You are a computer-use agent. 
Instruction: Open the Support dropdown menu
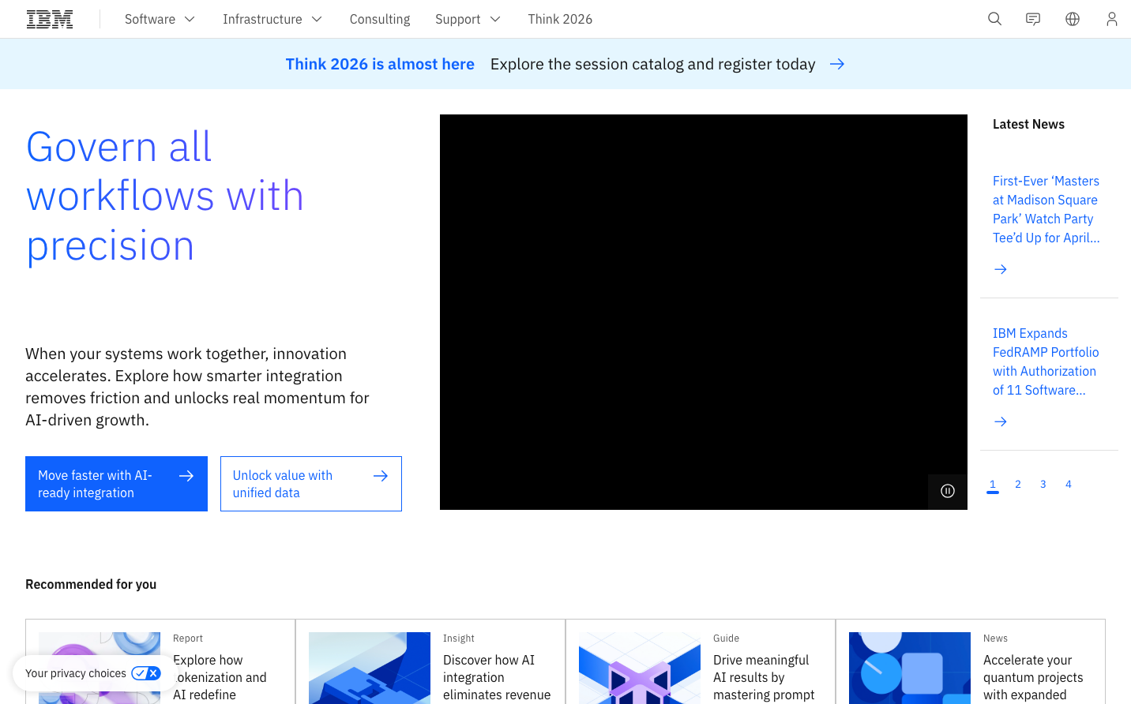tap(468, 19)
